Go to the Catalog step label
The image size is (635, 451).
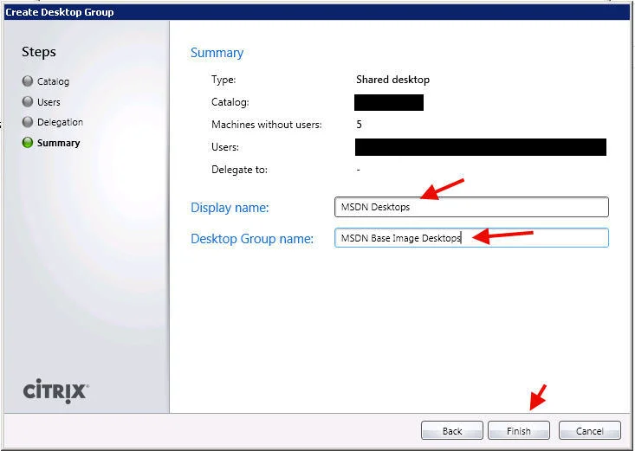[x=53, y=81]
